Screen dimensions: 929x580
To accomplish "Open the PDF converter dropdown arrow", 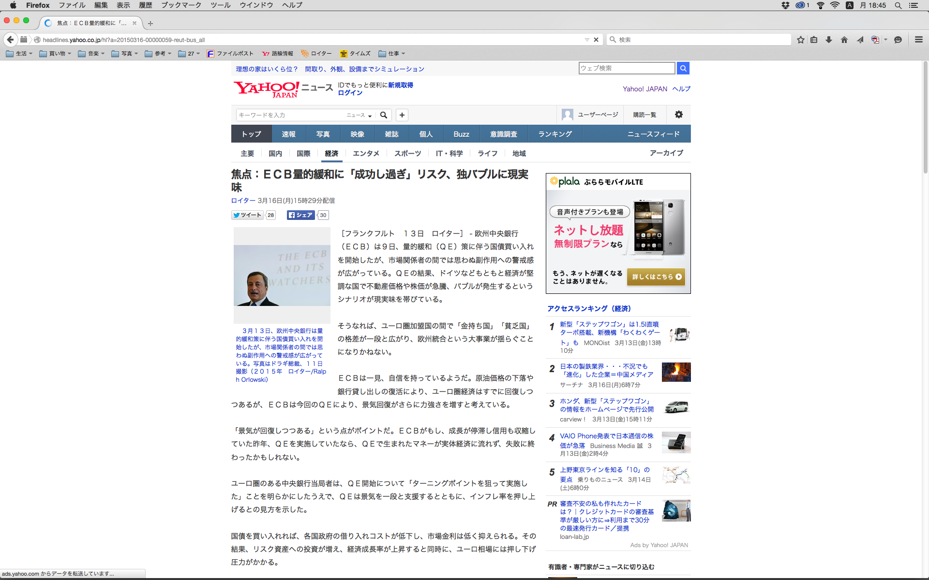I will pos(885,40).
